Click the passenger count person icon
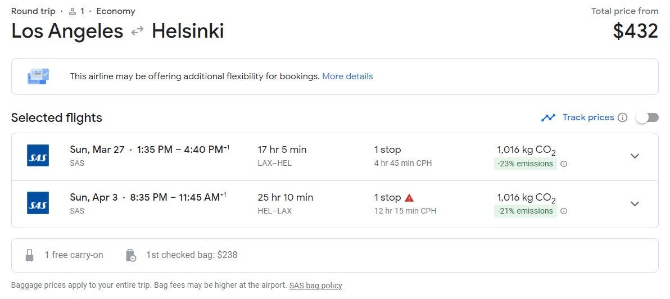 72,11
